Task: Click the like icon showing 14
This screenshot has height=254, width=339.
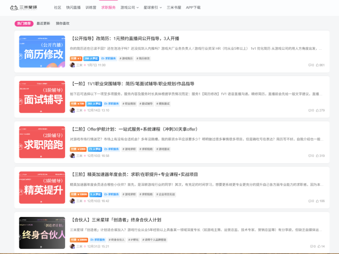Action: click(319, 246)
